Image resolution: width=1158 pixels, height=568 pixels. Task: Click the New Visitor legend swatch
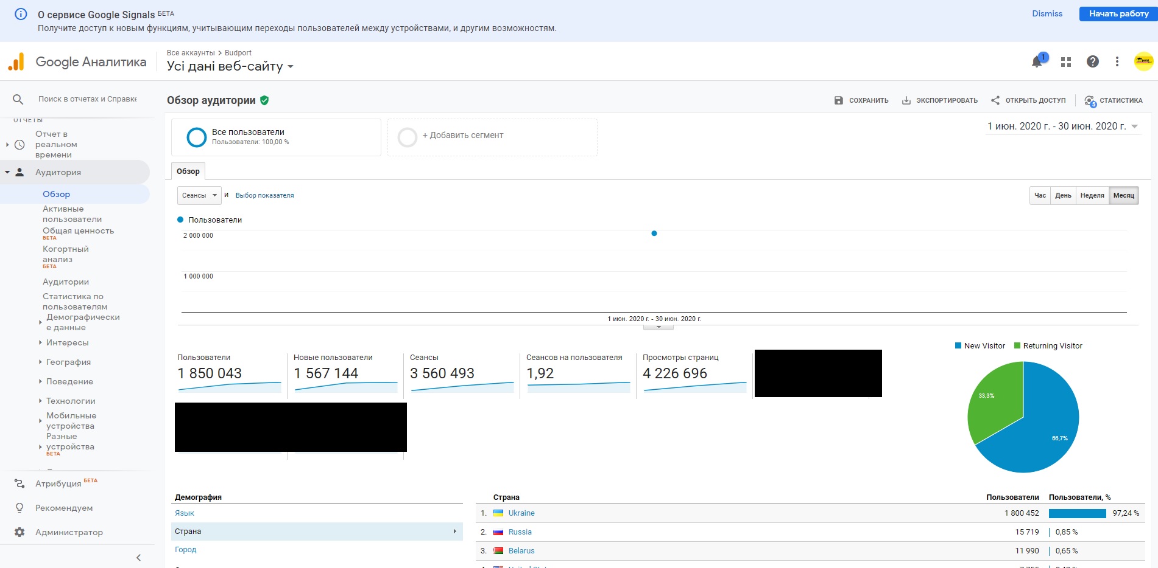(x=958, y=346)
